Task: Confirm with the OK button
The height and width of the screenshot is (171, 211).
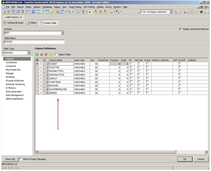Action: point(185,159)
